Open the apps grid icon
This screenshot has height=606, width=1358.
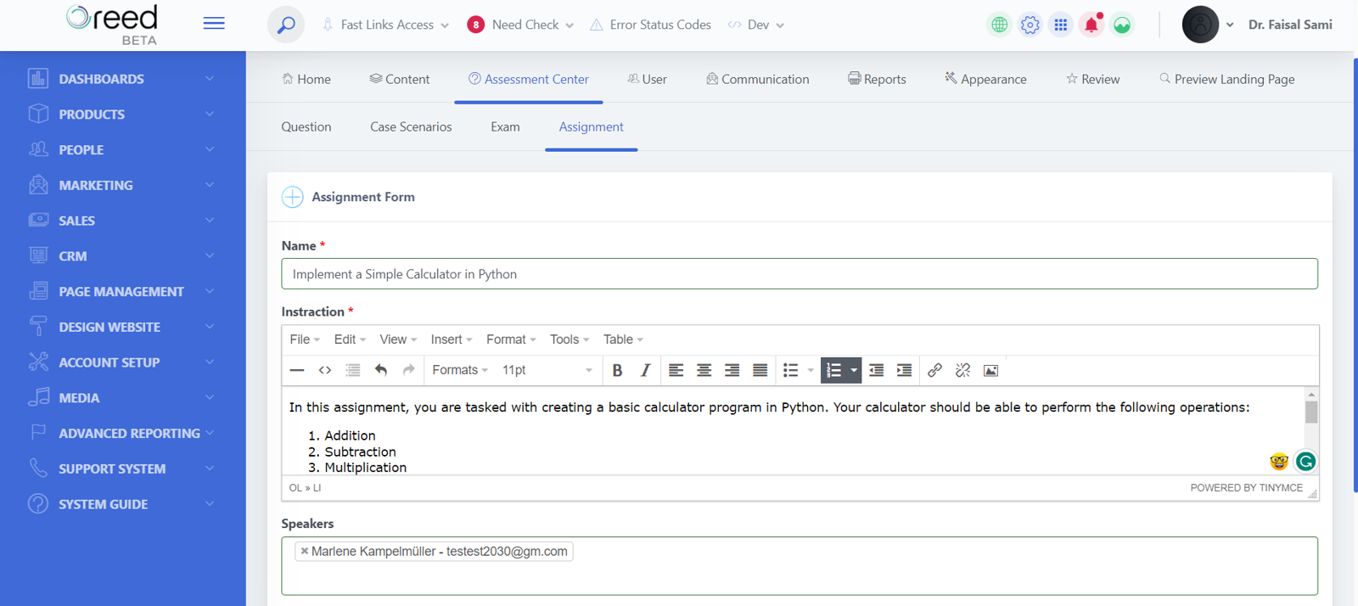click(x=1060, y=25)
